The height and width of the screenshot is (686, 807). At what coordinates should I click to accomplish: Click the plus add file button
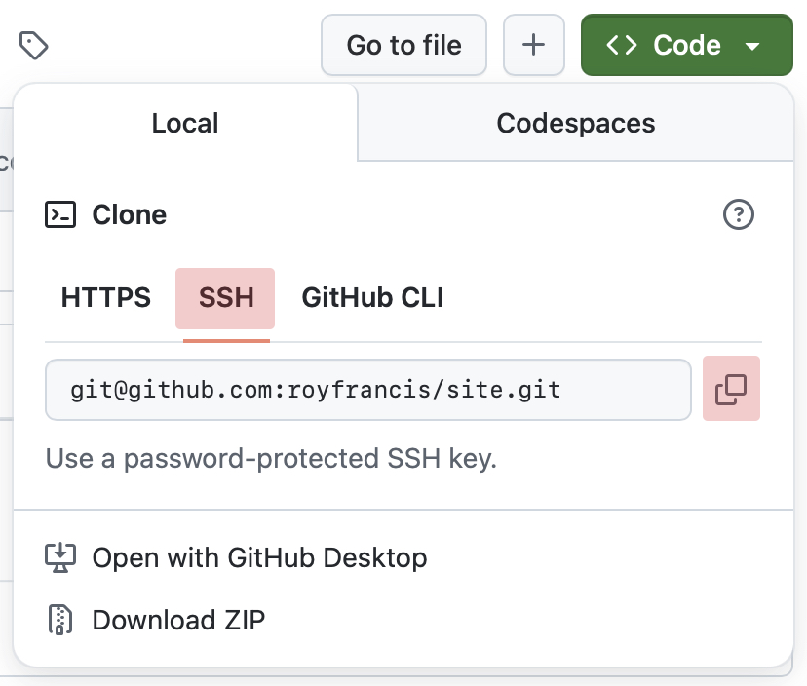[x=534, y=45]
